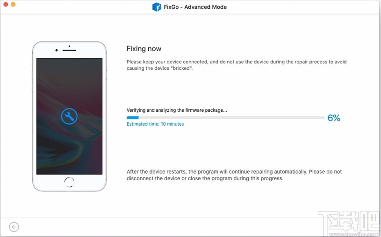Click the blue filled progress bar portion
381x237 pixels.
(133, 118)
